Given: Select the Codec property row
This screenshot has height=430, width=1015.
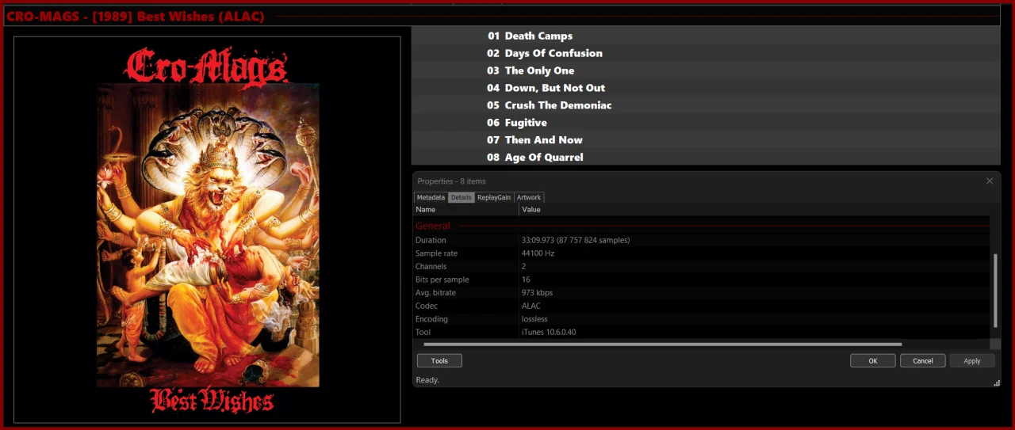Looking at the screenshot, I should (x=702, y=306).
